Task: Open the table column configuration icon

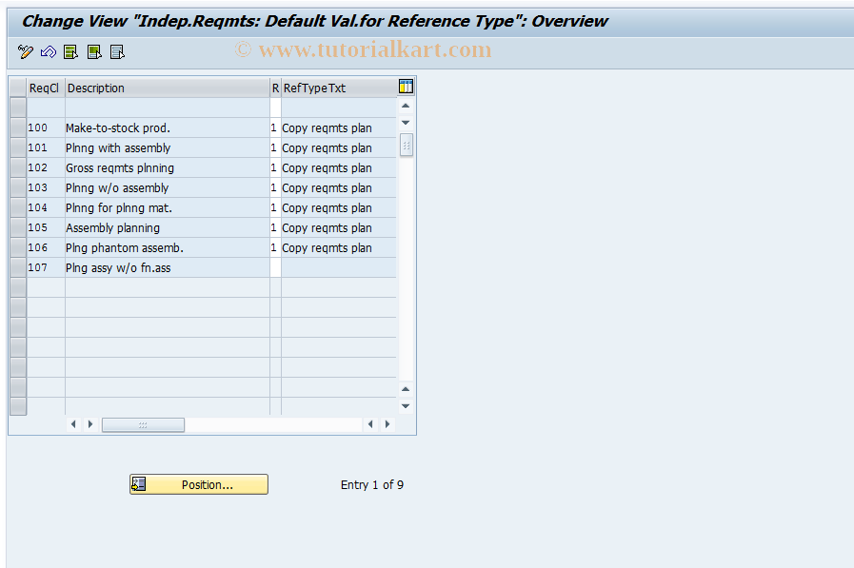Action: pyautogui.click(x=406, y=87)
